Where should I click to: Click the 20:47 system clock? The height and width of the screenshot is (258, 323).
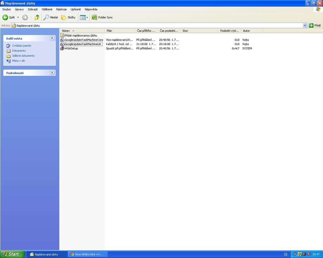click(x=316, y=254)
